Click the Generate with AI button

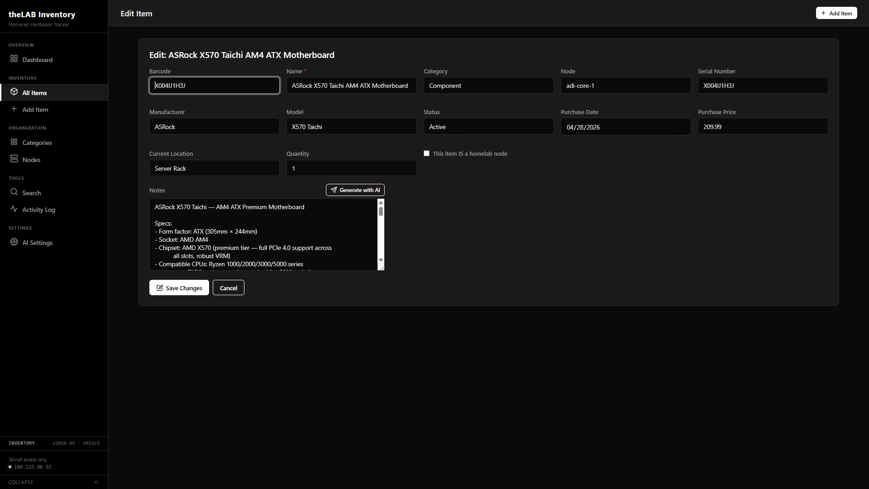pos(355,190)
